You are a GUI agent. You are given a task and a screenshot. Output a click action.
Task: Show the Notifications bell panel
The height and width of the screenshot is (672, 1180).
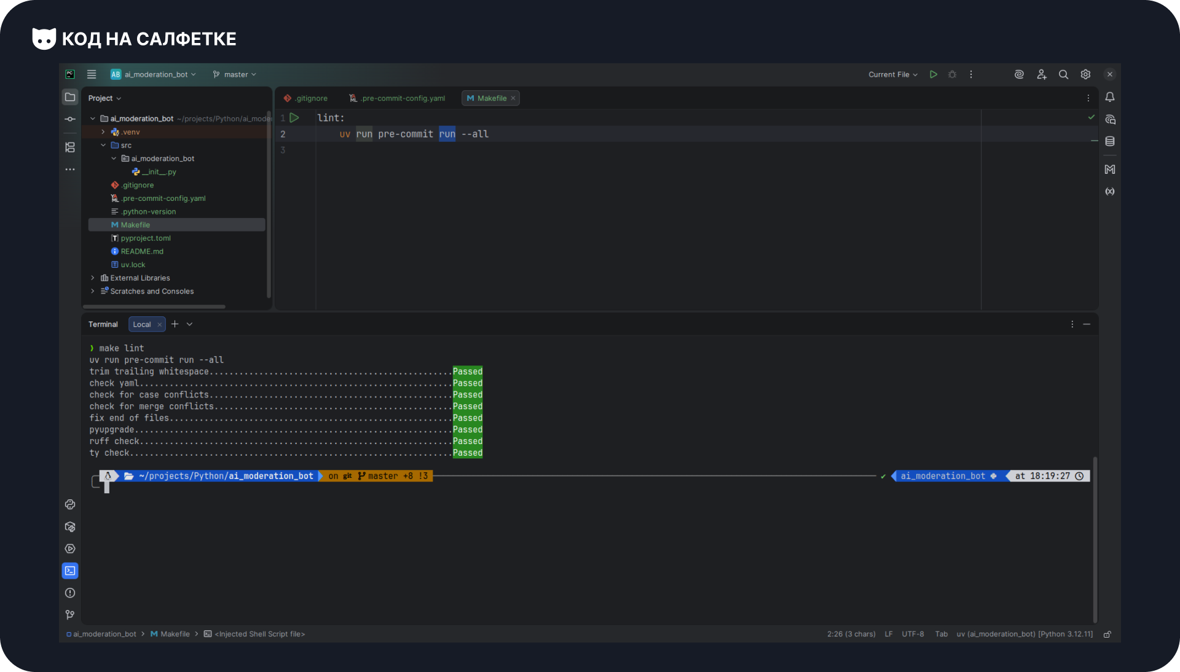tap(1110, 97)
